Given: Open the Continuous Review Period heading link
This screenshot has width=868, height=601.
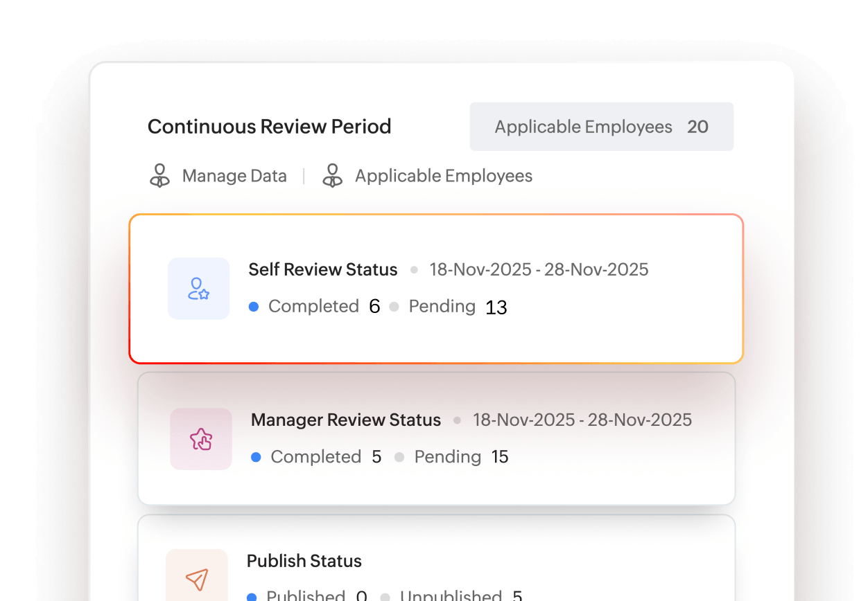Looking at the screenshot, I should click(269, 127).
